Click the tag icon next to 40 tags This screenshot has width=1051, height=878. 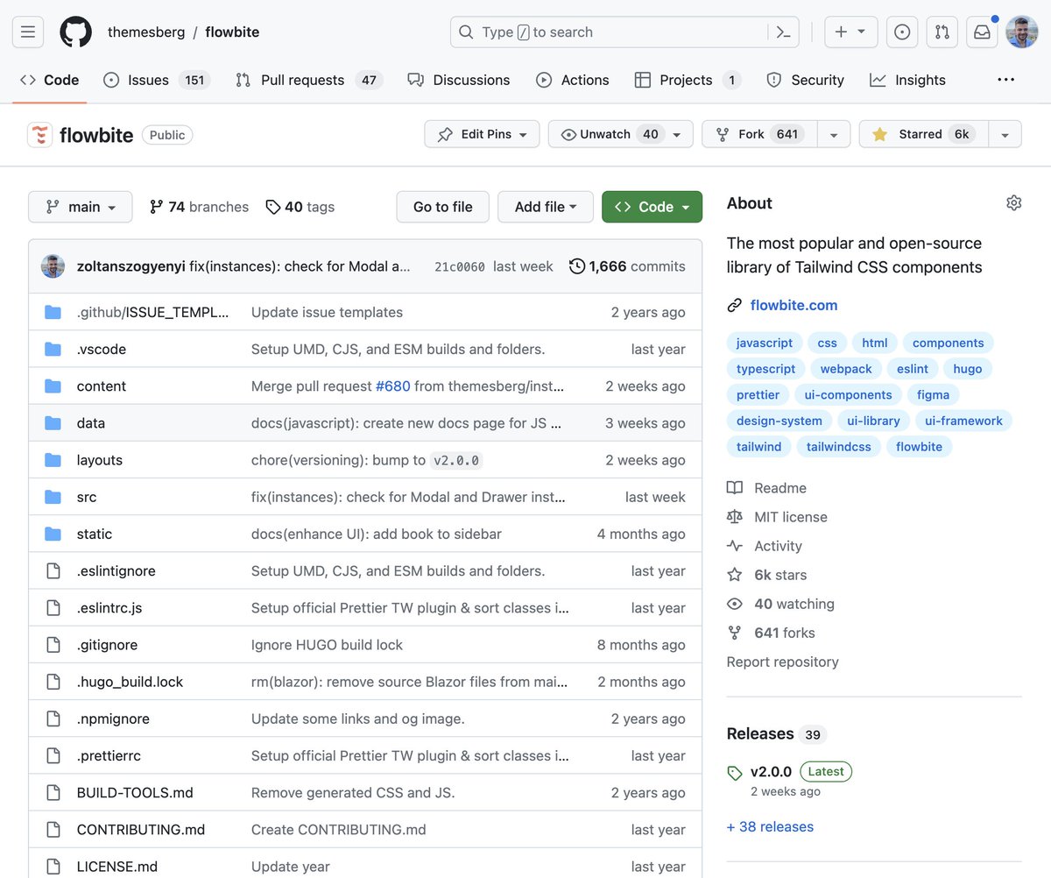tap(273, 207)
